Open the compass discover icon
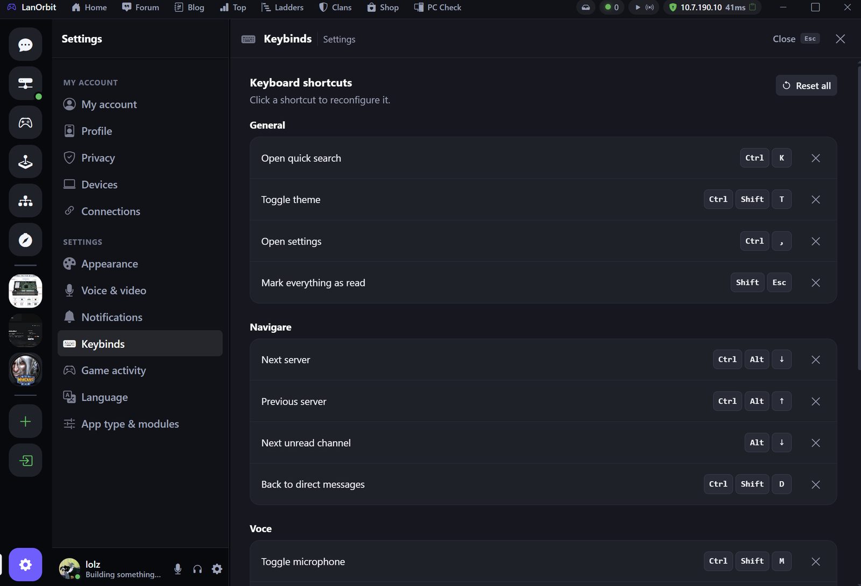 click(x=25, y=240)
